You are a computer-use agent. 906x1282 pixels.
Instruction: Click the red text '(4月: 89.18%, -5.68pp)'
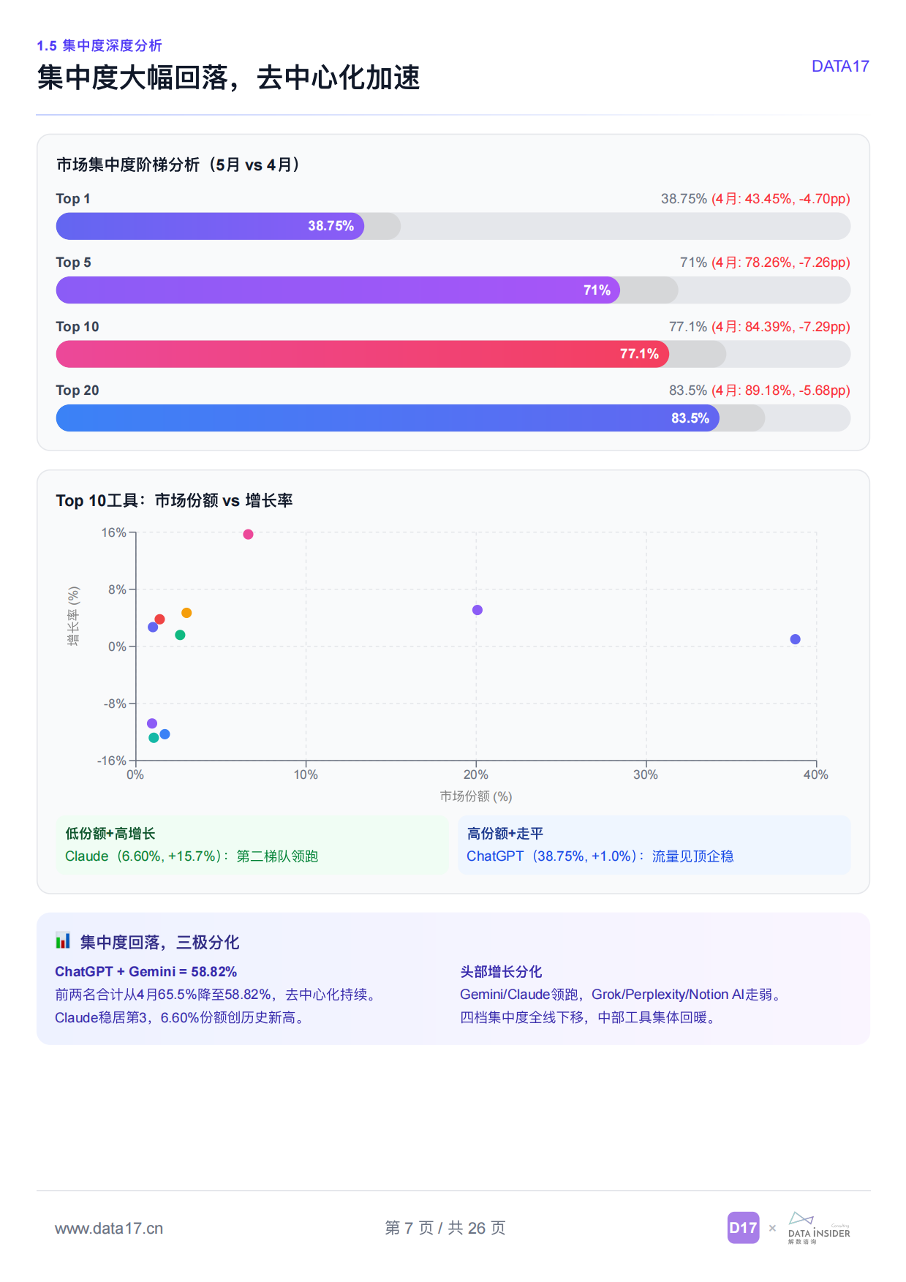[780, 391]
